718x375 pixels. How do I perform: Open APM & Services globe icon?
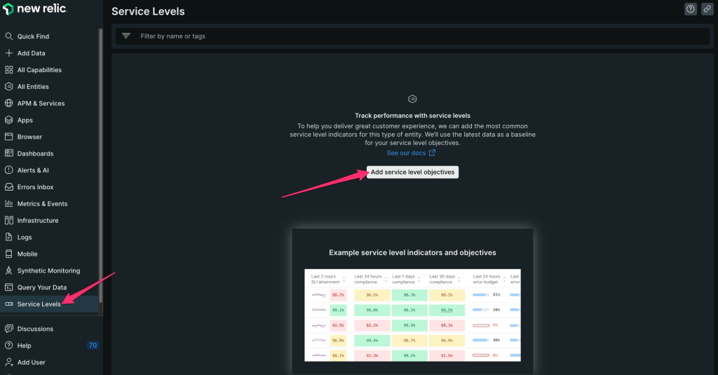coord(8,103)
